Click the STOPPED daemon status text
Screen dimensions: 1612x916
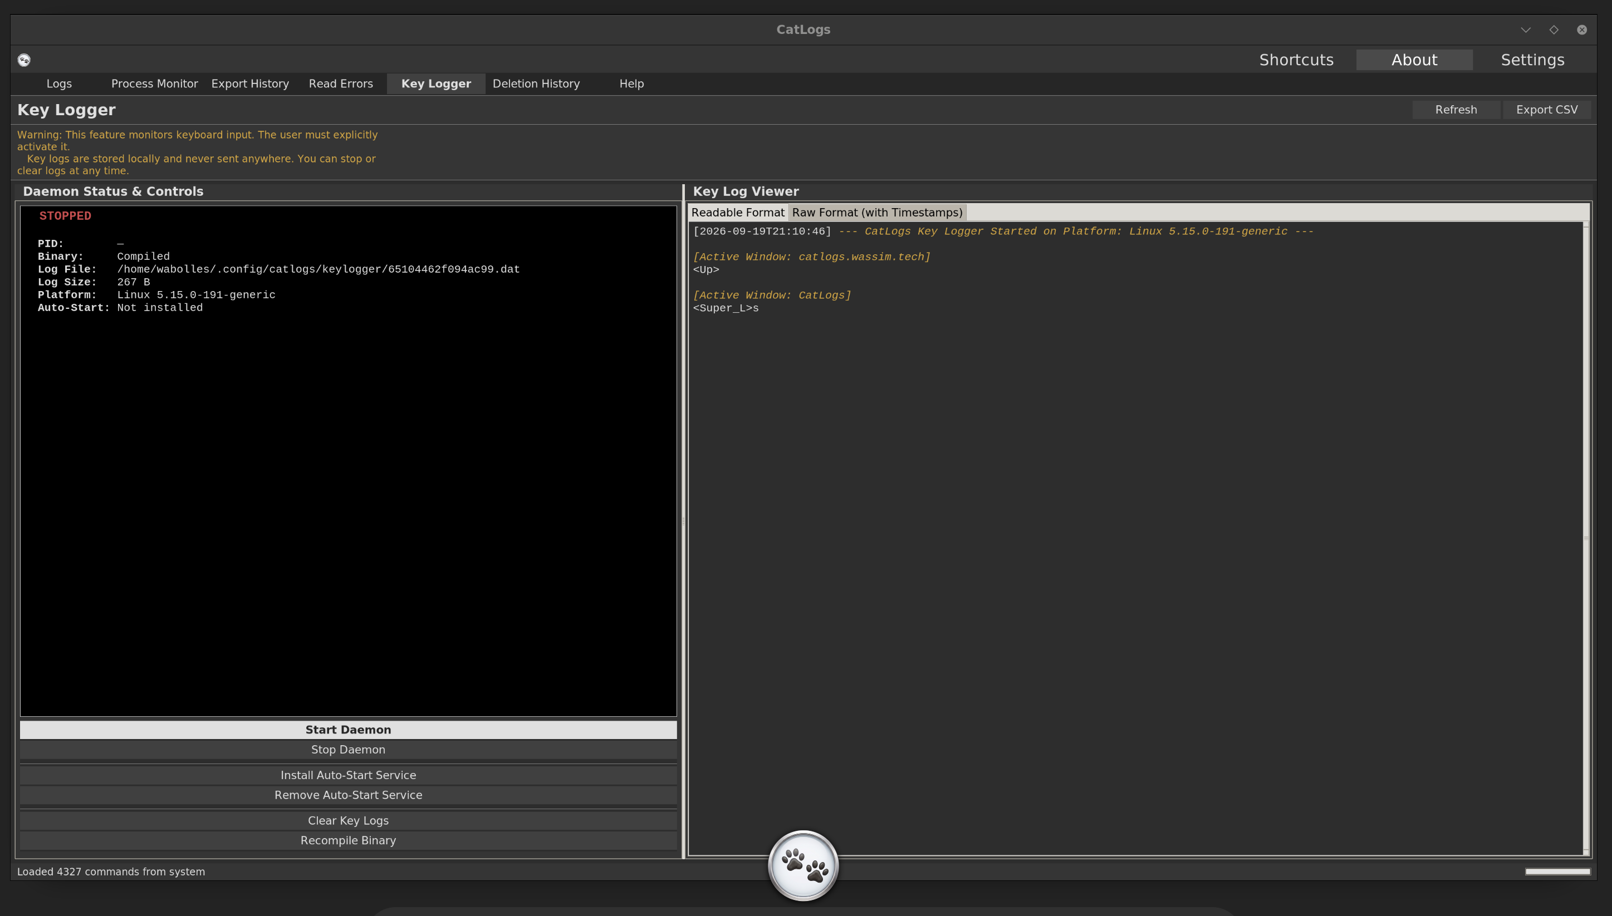[65, 216]
